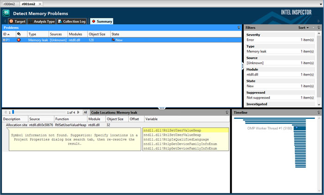Click OMP Worker Thread #1 in Timeline
This screenshot has height=195, width=324.
tap(269, 128)
